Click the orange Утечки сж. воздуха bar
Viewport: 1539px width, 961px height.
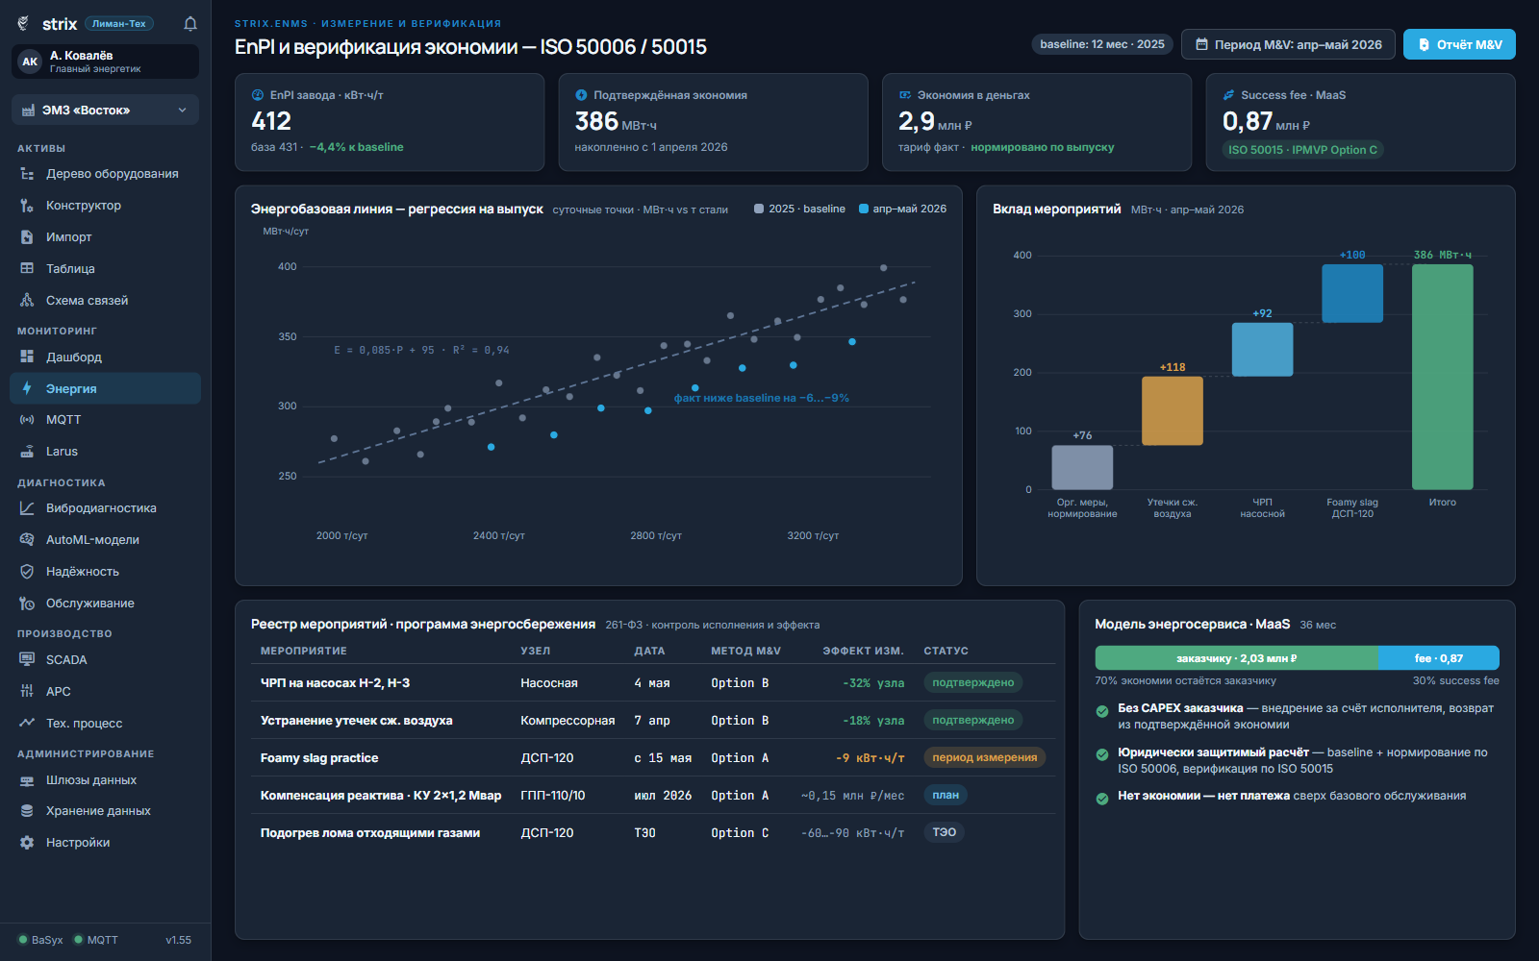[x=1172, y=410]
